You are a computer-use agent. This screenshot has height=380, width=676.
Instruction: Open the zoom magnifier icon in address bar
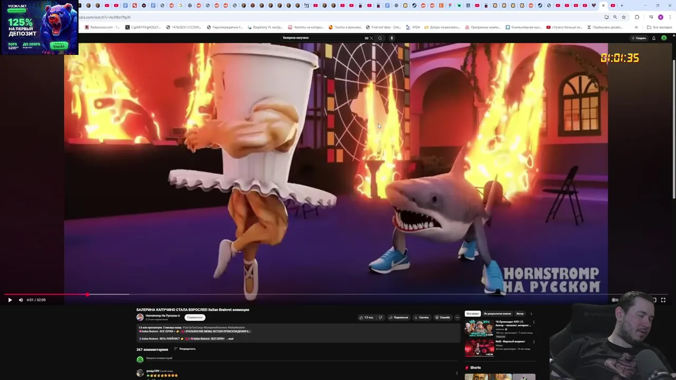pos(615,17)
